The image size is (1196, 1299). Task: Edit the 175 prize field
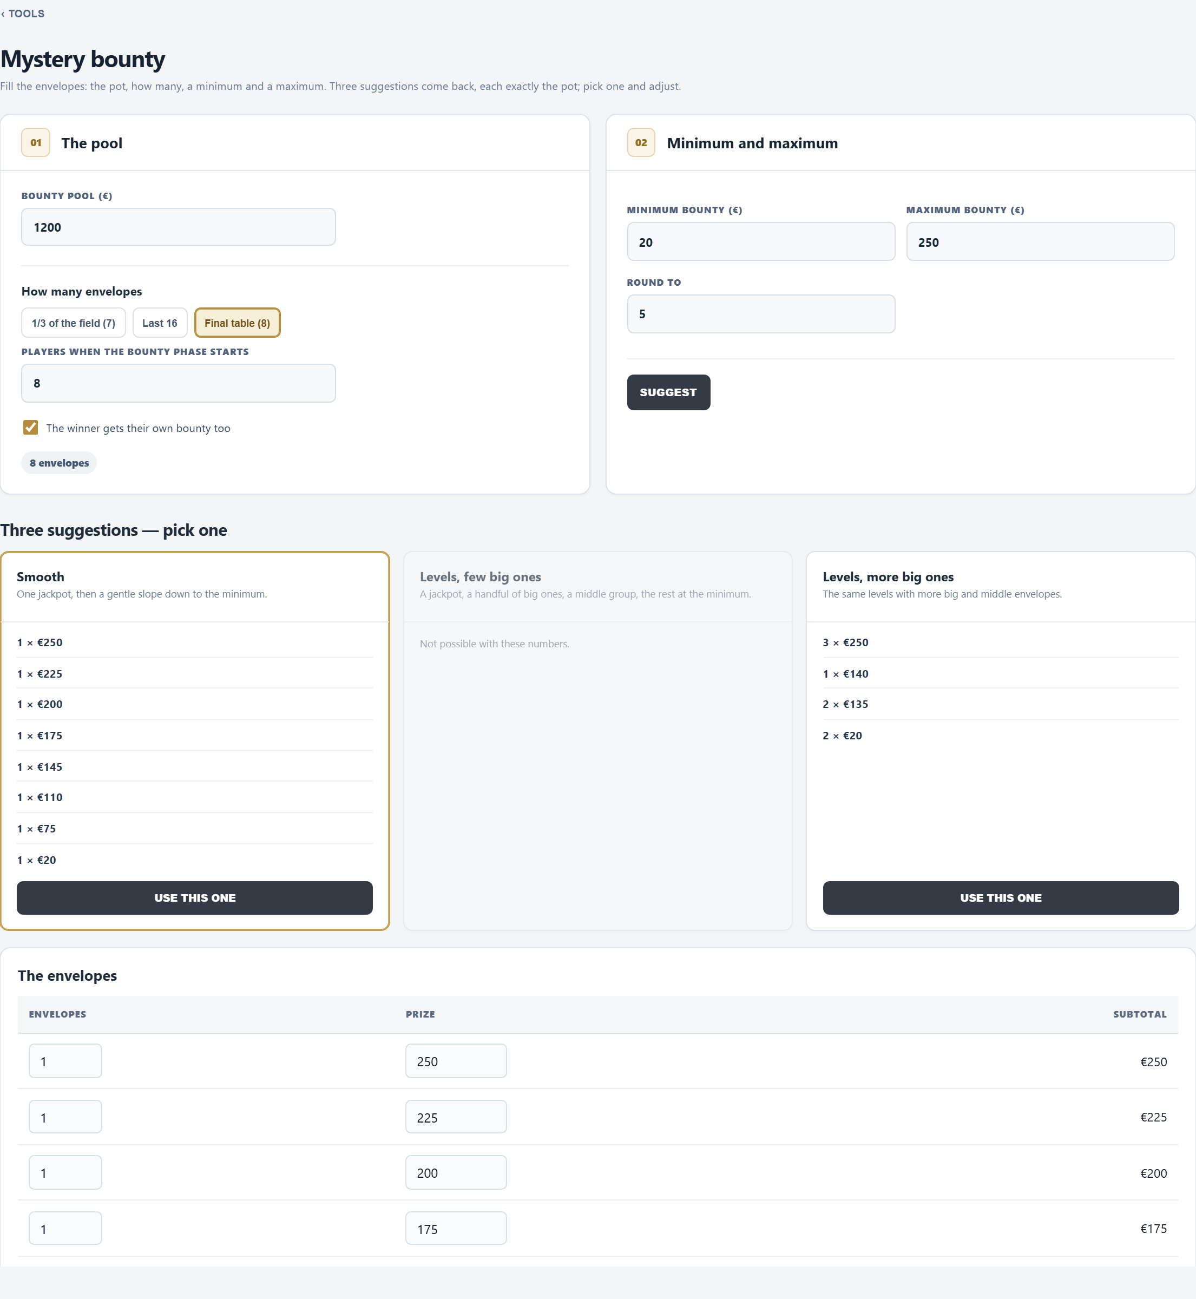click(456, 1229)
